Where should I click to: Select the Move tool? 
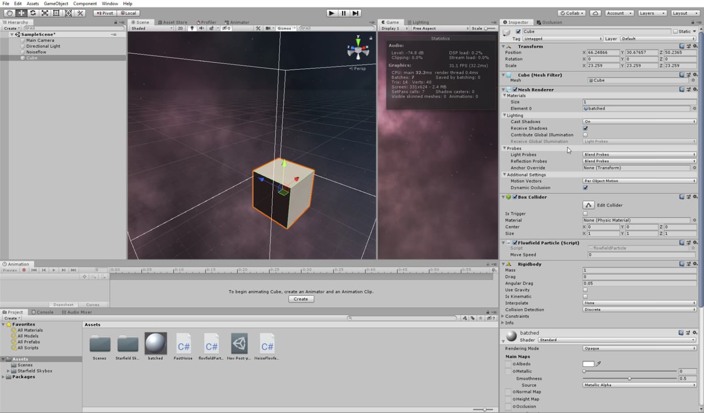coord(21,13)
